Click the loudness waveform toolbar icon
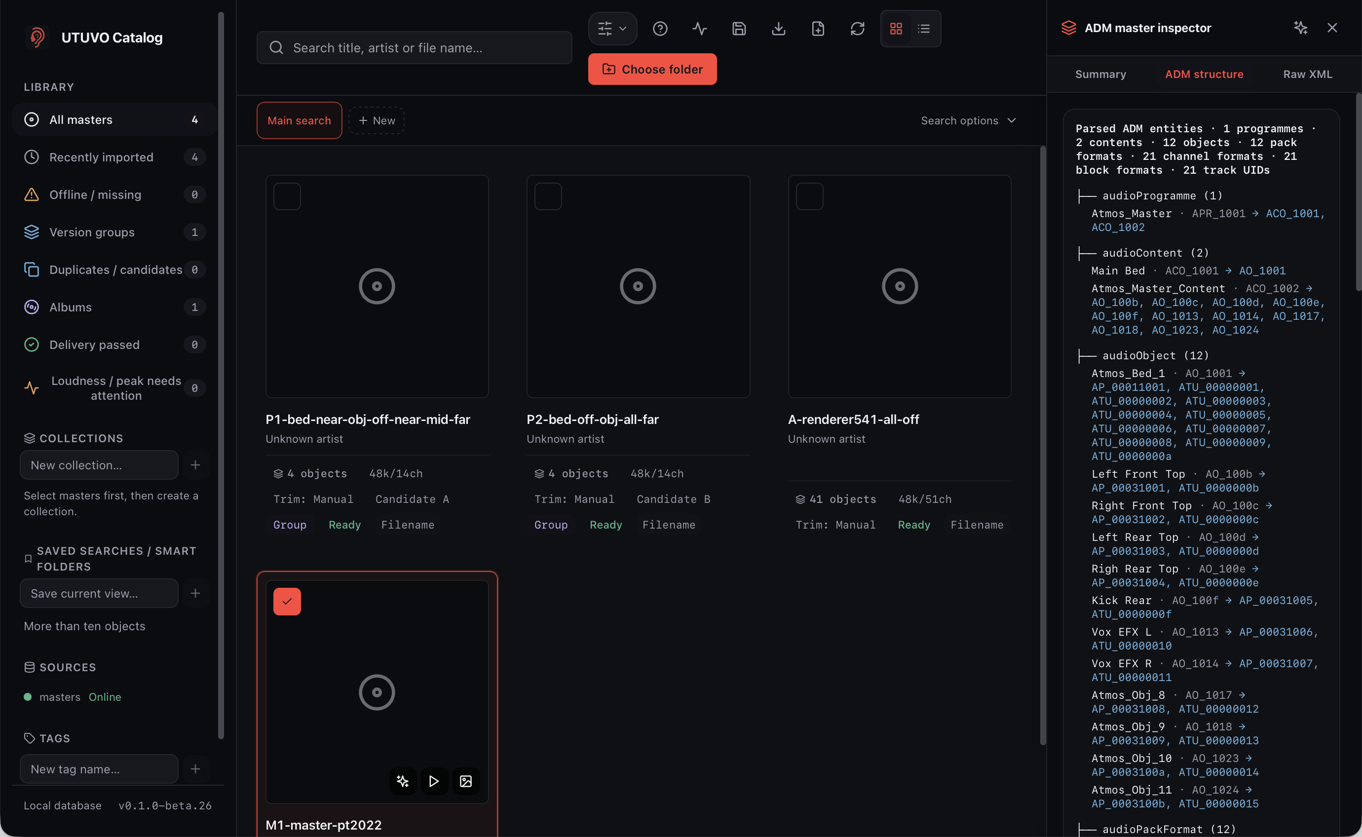Image resolution: width=1362 pixels, height=837 pixels. 700,29
